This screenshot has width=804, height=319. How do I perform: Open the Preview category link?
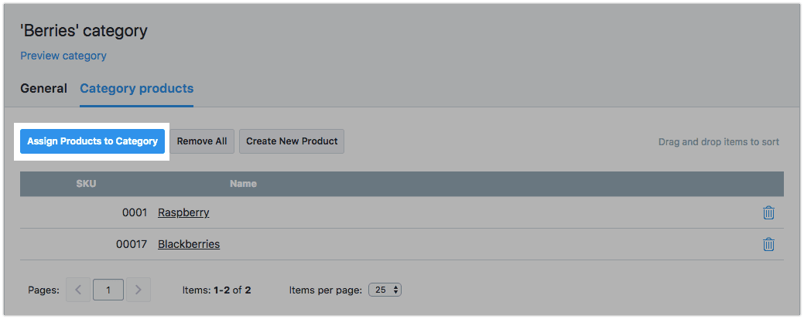point(63,56)
